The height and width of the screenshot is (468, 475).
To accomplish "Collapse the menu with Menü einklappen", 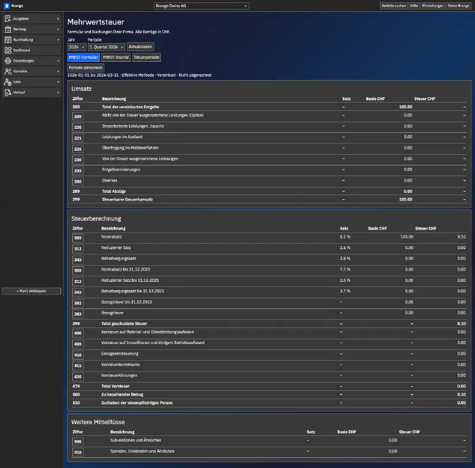I will tap(31, 291).
